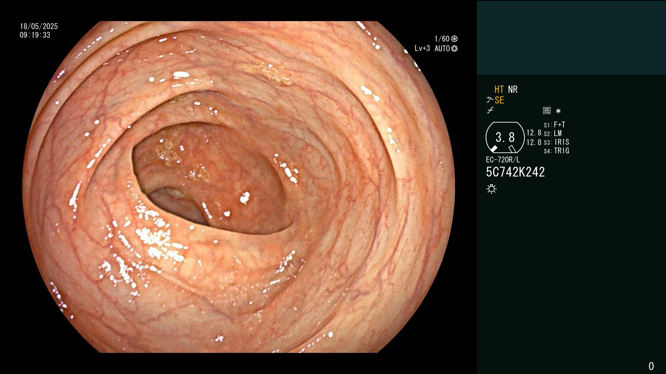666x374 pixels.
Task: Click the asterisk indicator icon
Action: (558, 111)
